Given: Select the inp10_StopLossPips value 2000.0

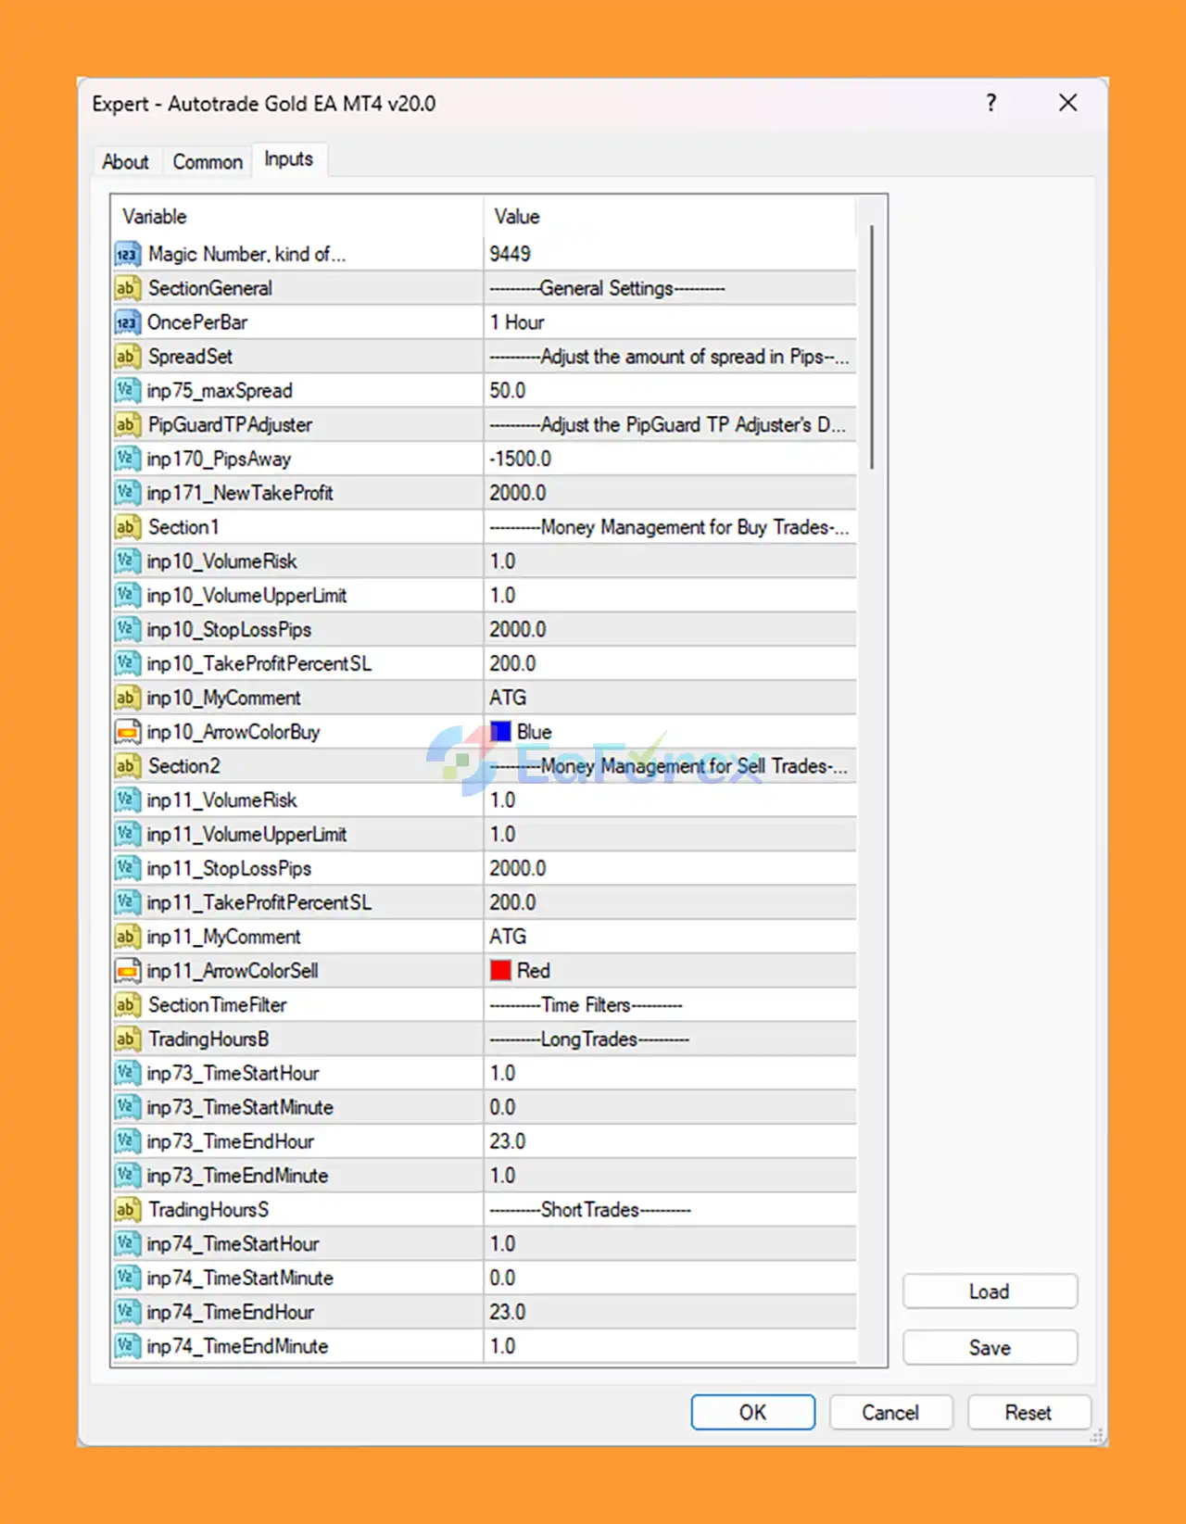Looking at the screenshot, I should [x=667, y=630].
